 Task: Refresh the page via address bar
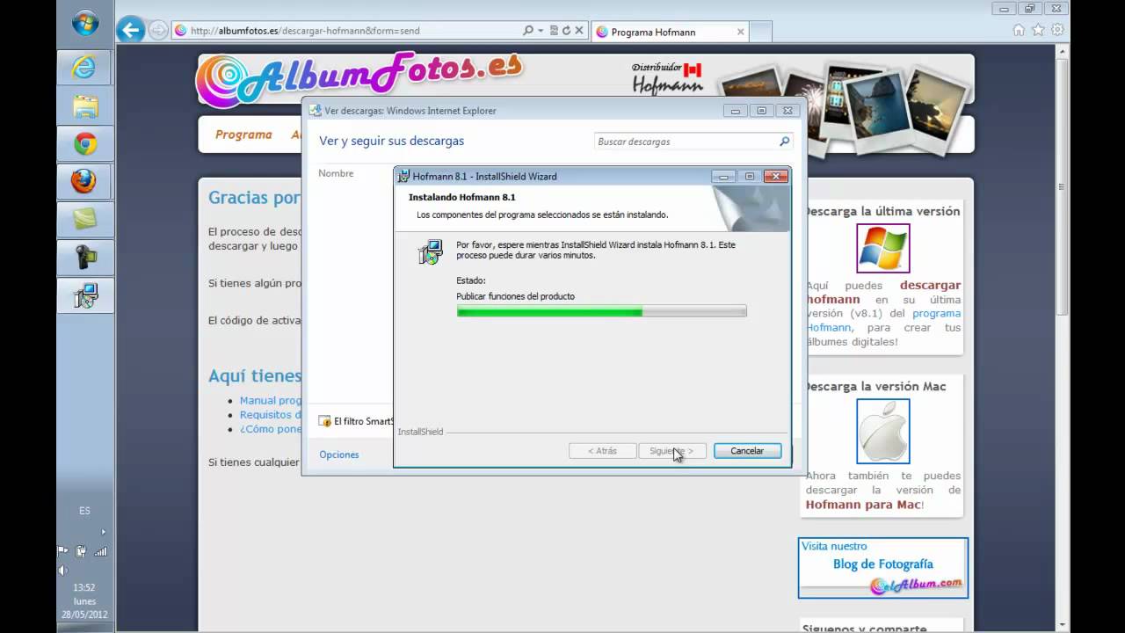pyautogui.click(x=567, y=31)
